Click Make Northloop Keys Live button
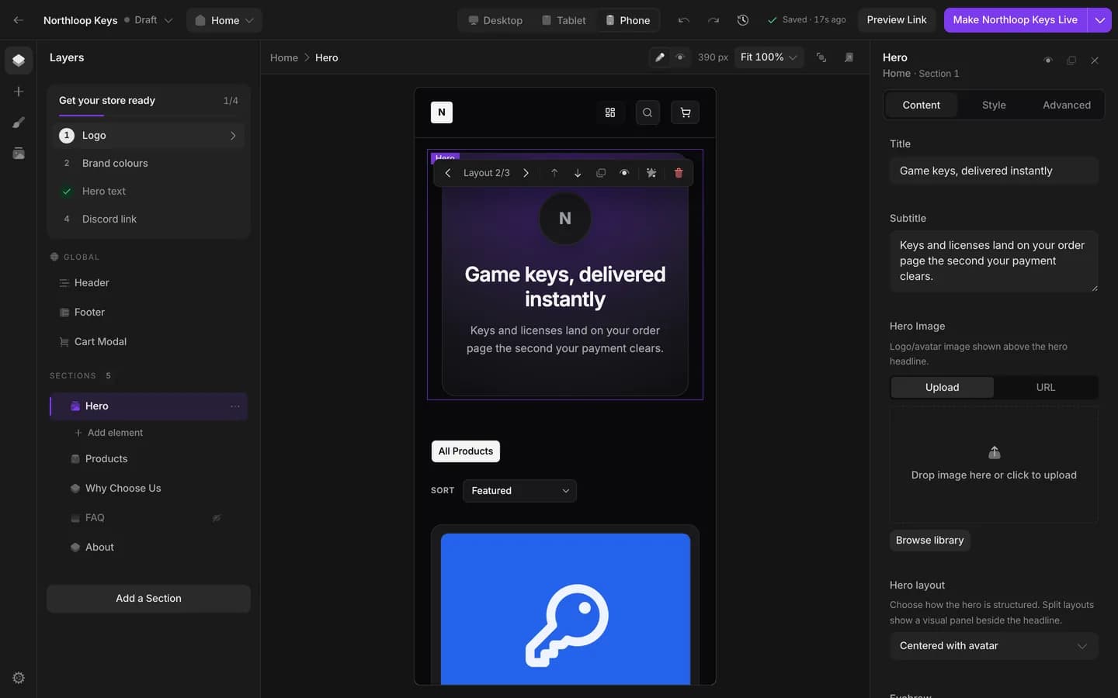This screenshot has width=1118, height=698. [x=1016, y=20]
